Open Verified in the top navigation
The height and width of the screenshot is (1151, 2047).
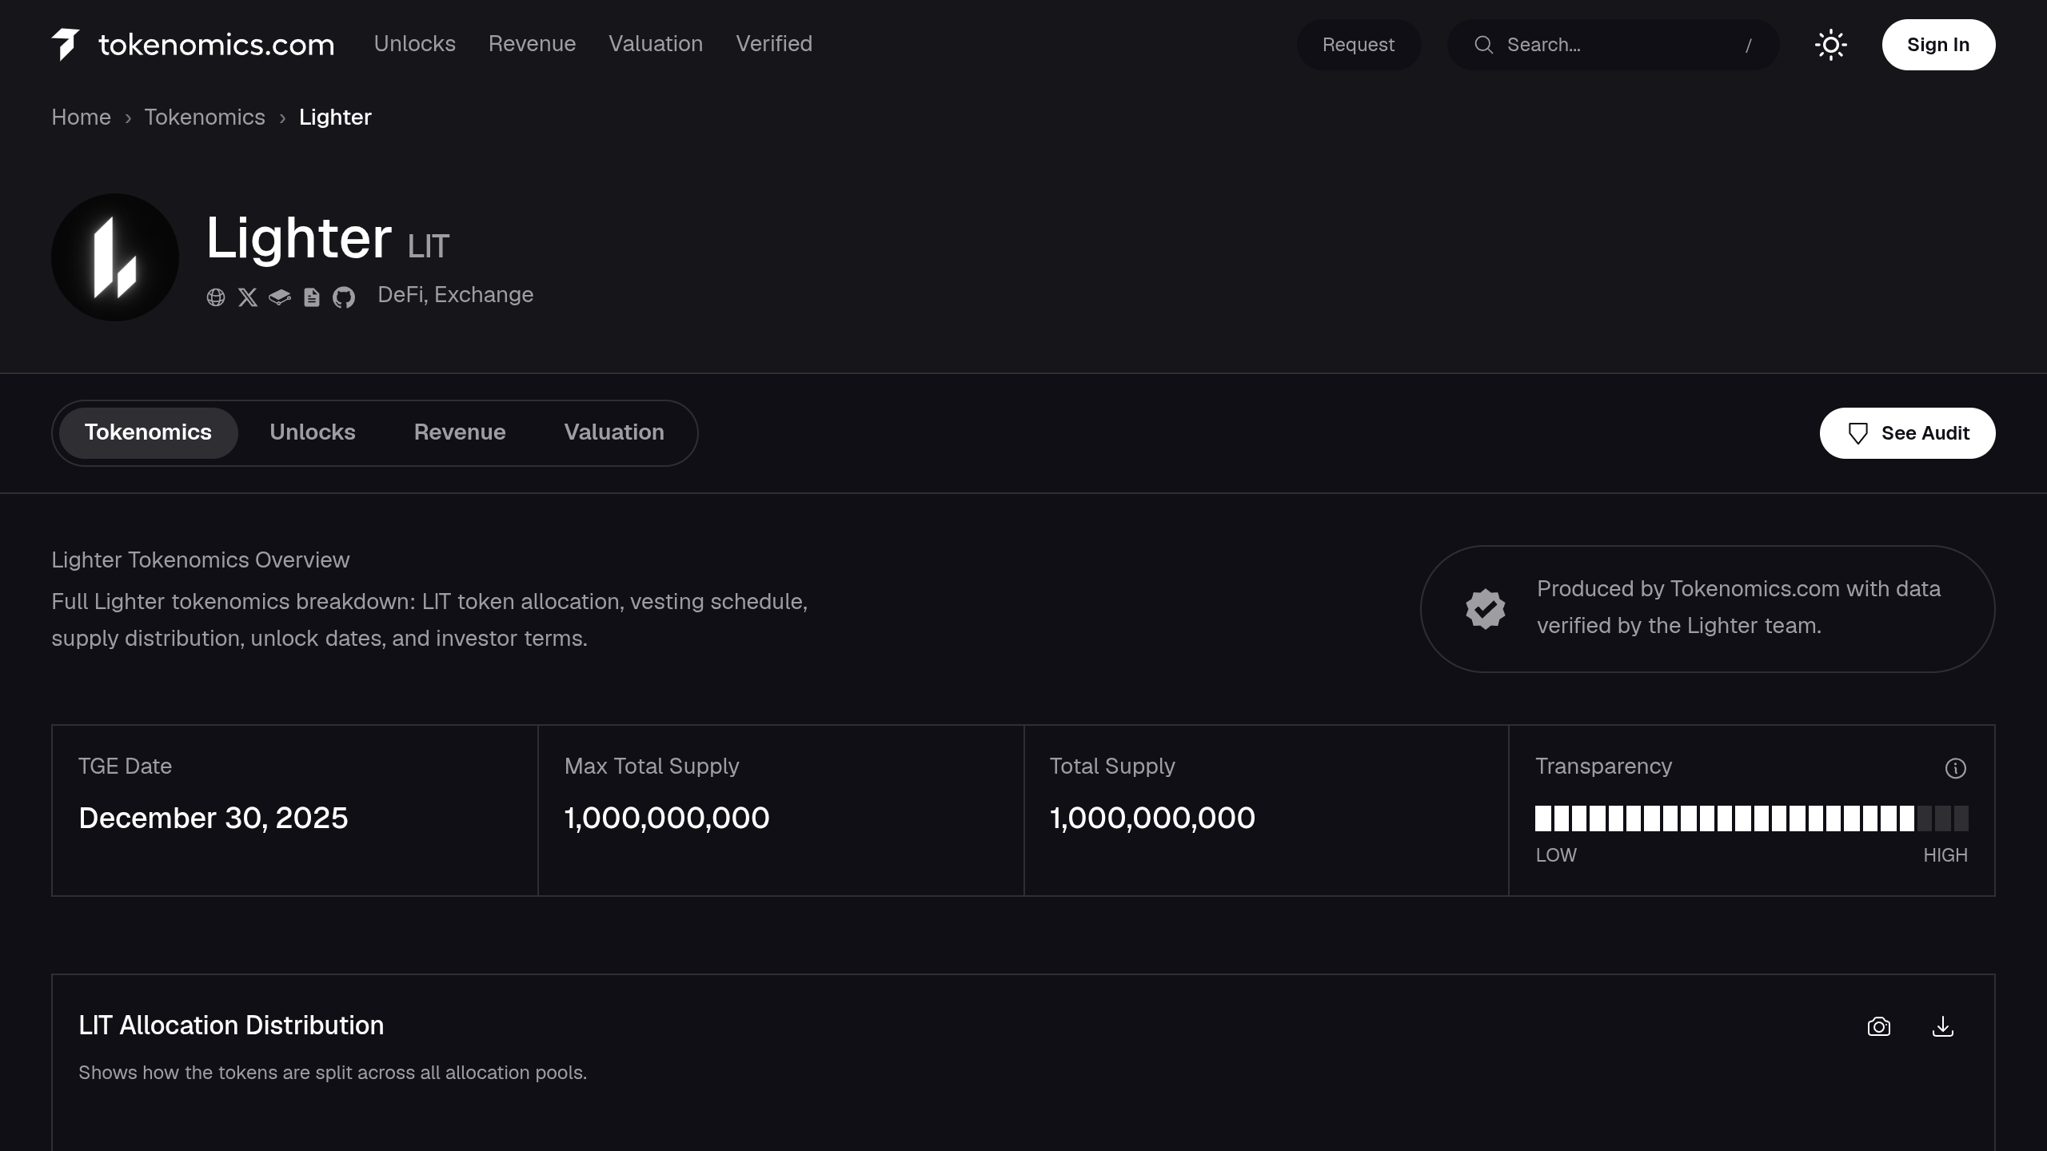click(774, 44)
